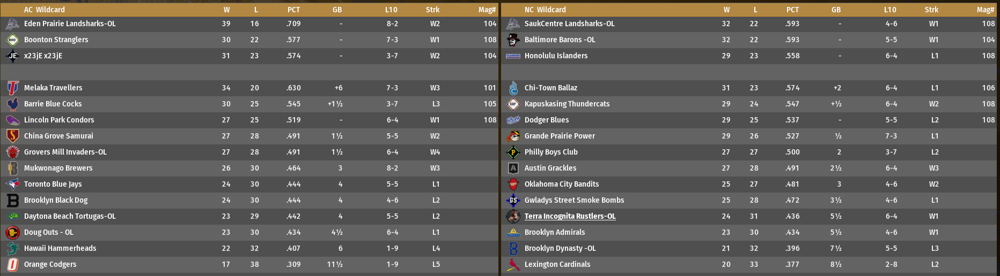The height and width of the screenshot is (276, 1000).
Task: Click the Toronto Blue Jays logo icon
Action: pyautogui.click(x=12, y=185)
